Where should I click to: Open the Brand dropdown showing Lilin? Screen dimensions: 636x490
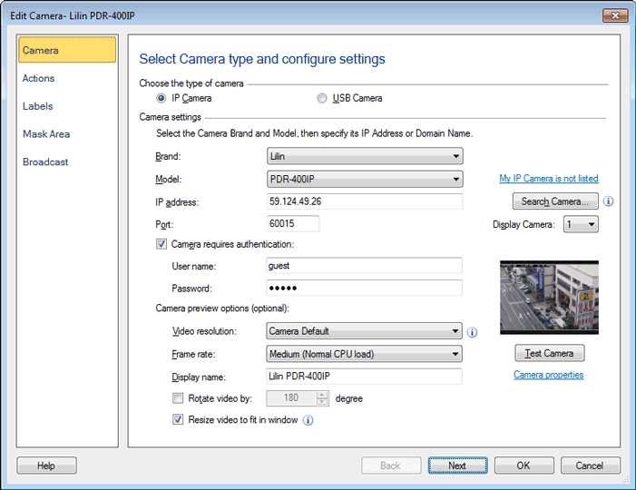(365, 157)
